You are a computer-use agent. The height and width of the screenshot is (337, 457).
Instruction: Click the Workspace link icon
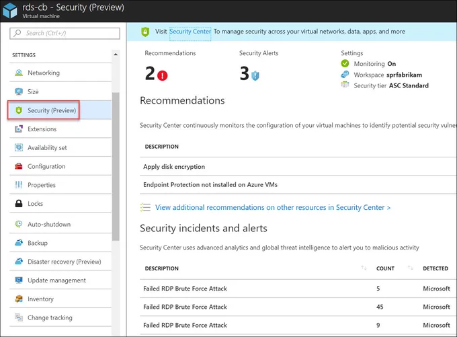tap(345, 75)
